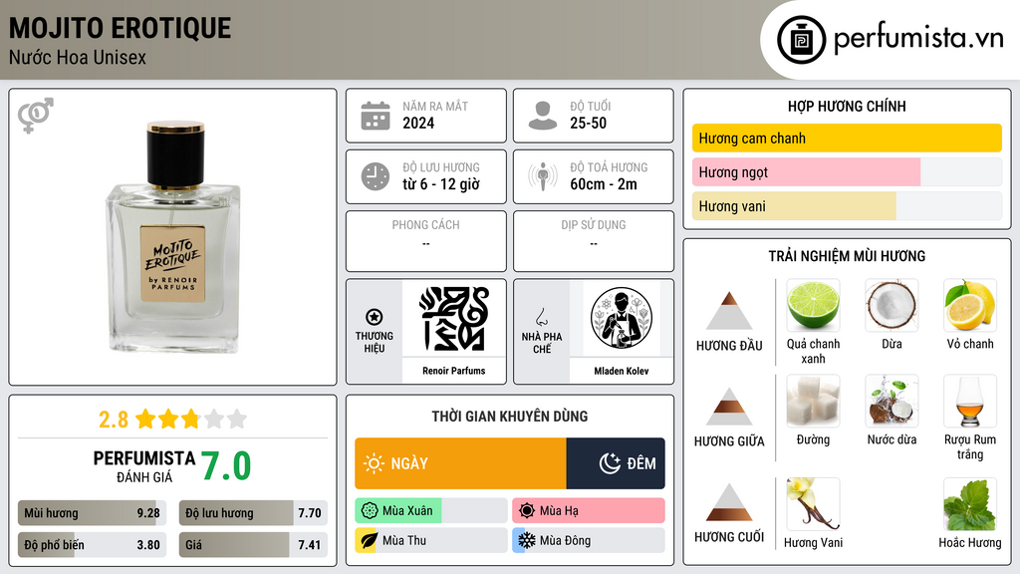Viewport: 1020px width, 574px height.
Task: Click the từ 6 - 12 giờ value
Action: pyautogui.click(x=441, y=184)
